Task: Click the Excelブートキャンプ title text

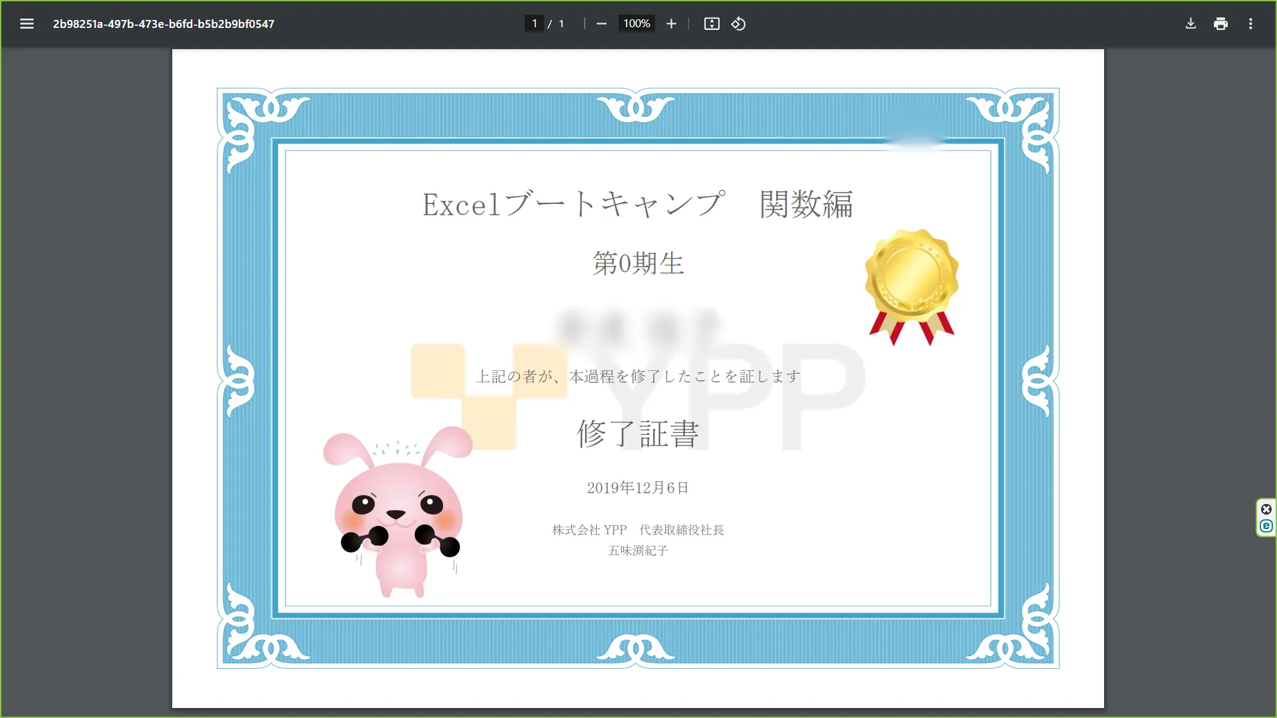Action: [572, 204]
